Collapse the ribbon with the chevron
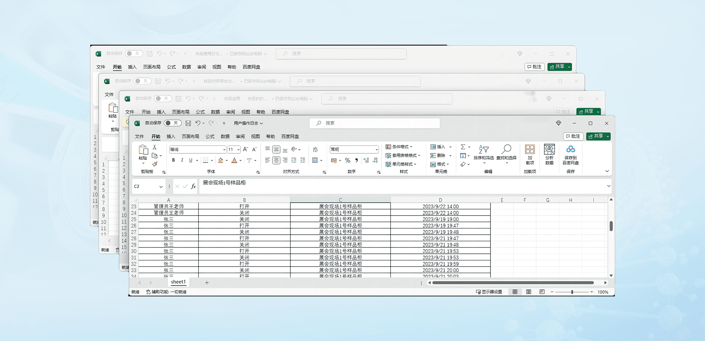The height and width of the screenshot is (341, 705). (607, 171)
